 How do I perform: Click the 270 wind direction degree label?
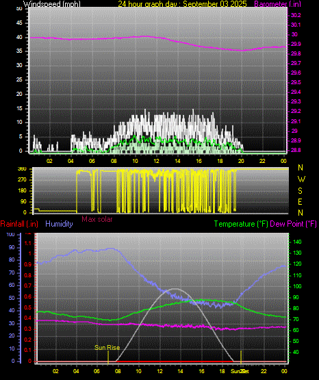(22, 180)
